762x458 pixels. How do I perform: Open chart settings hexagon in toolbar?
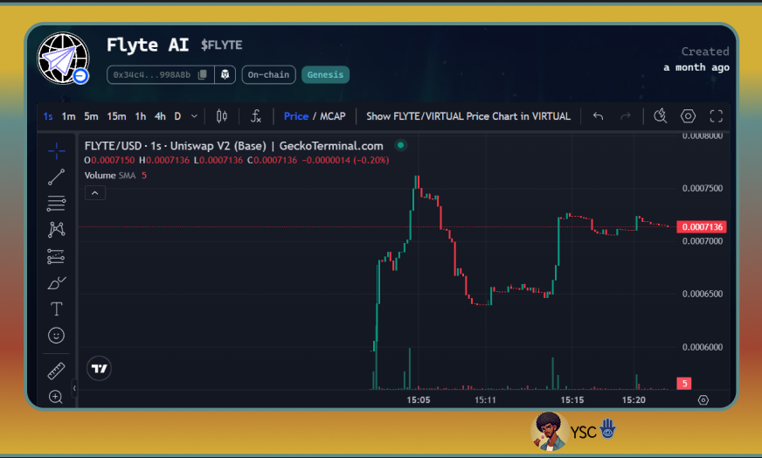click(x=688, y=116)
